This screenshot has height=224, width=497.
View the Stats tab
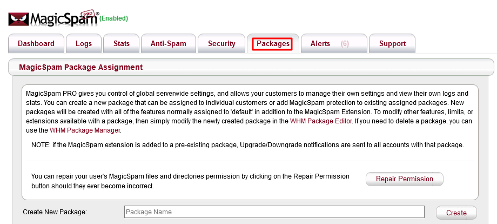click(x=122, y=43)
